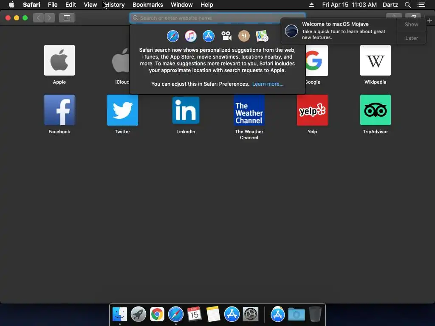Image resolution: width=435 pixels, height=326 pixels.
Task: Open the Window menu
Action: pos(182,5)
